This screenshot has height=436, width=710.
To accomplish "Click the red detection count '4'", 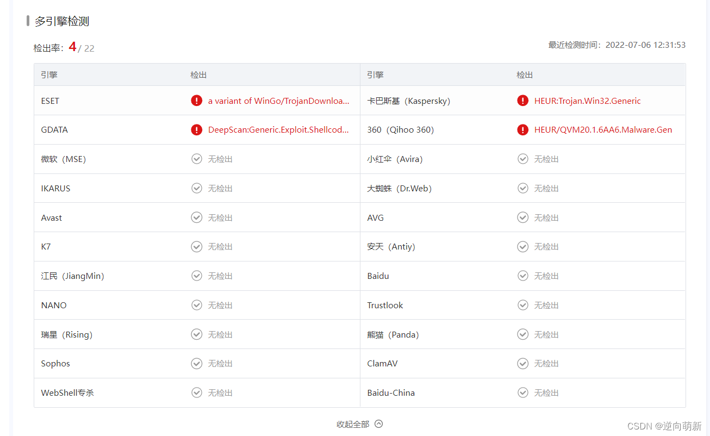I will tap(72, 47).
